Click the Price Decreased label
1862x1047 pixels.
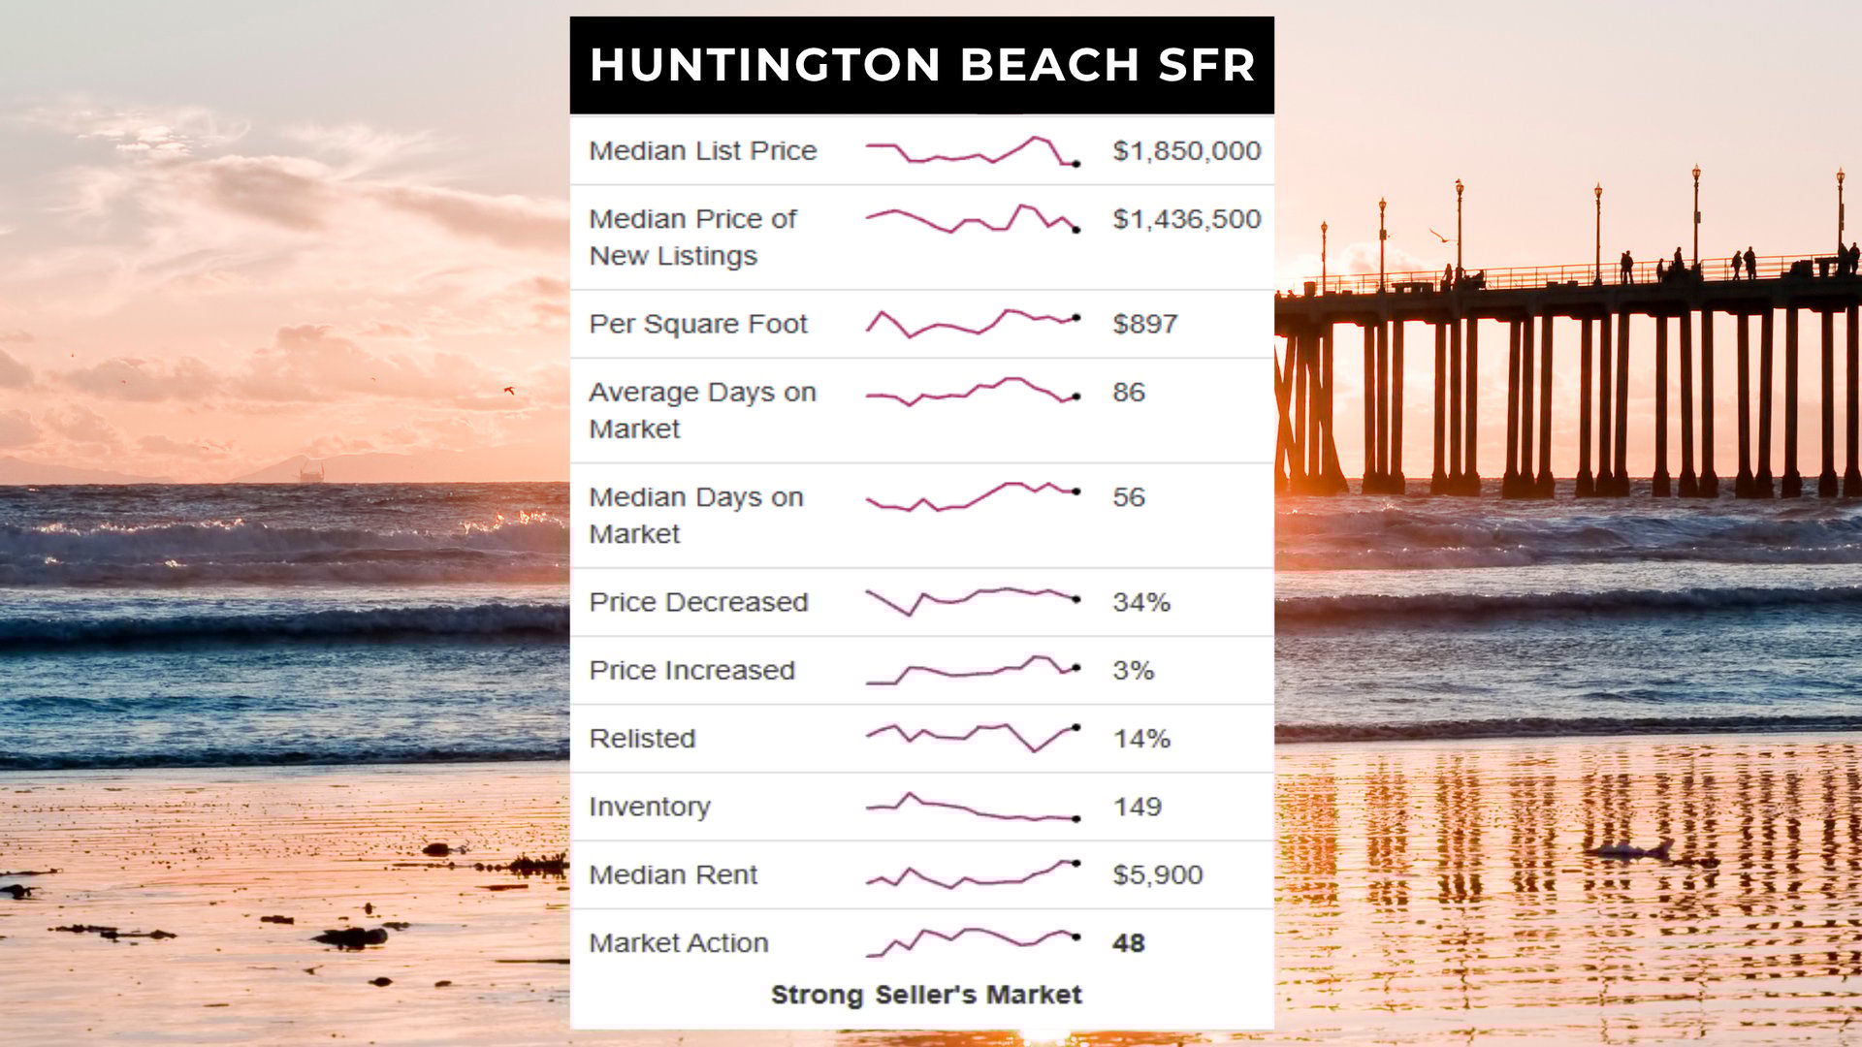tap(698, 602)
